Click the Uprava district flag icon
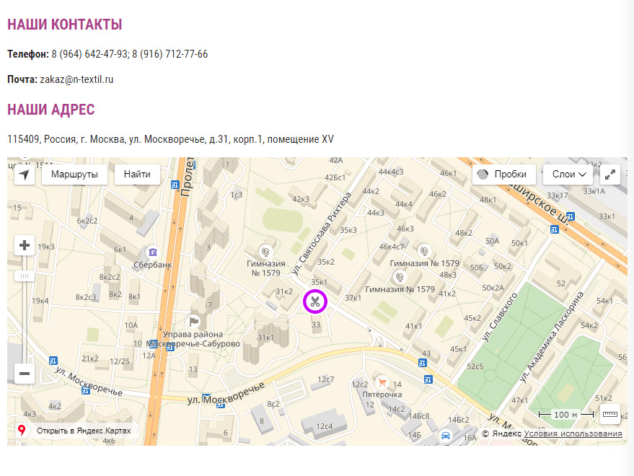The height and width of the screenshot is (476, 634). [193, 322]
